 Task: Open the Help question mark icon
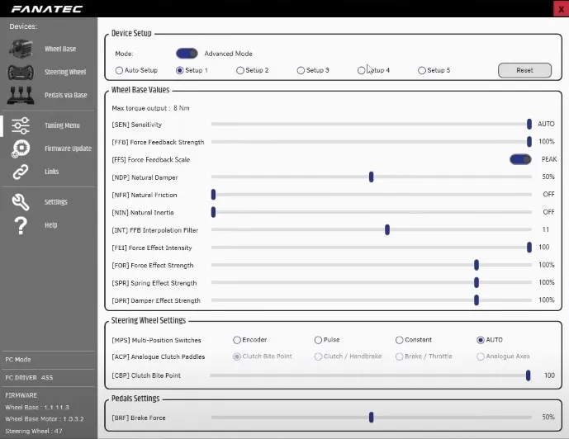(x=21, y=225)
